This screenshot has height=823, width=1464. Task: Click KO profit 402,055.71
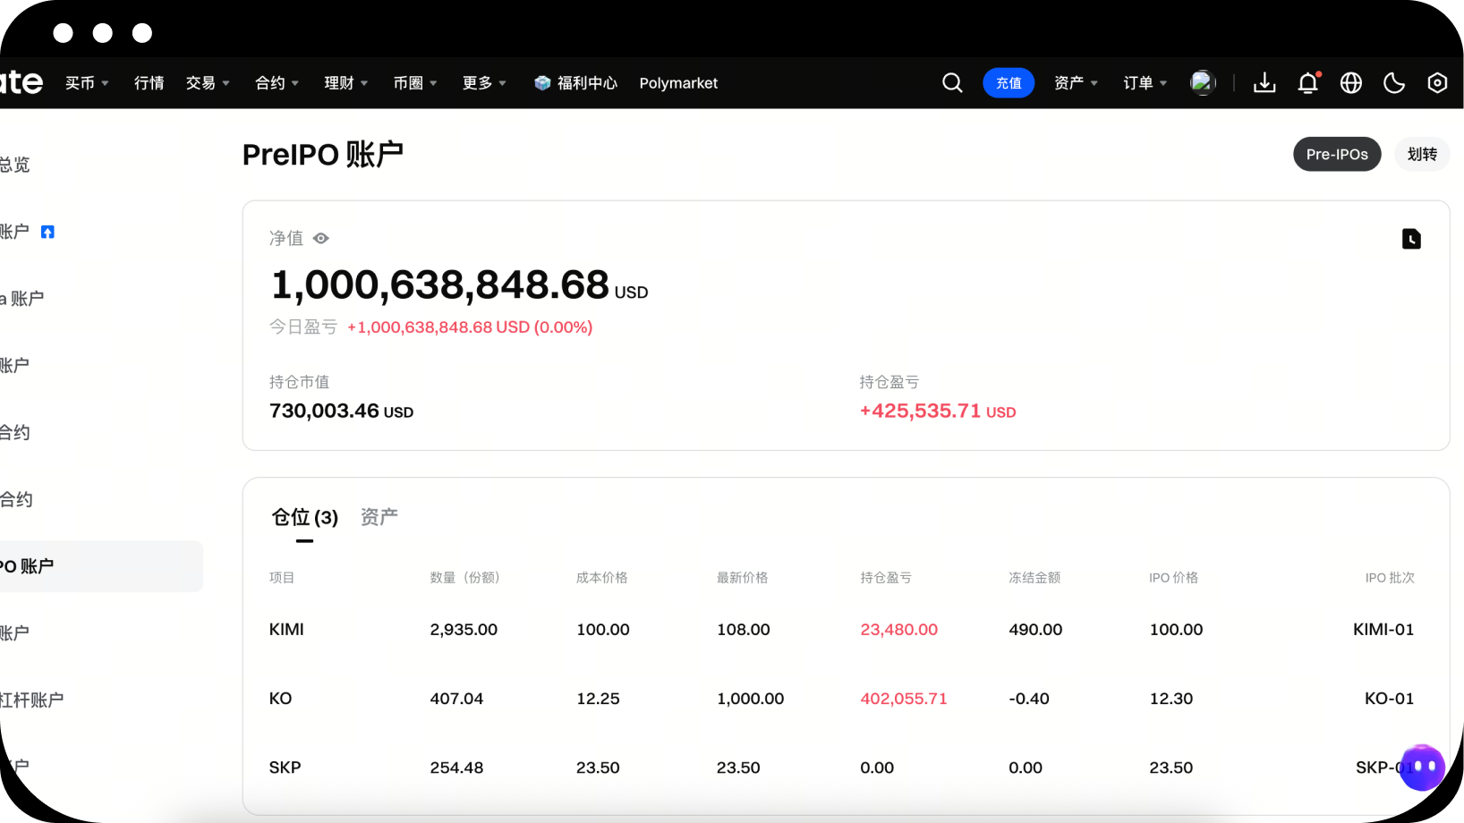tap(903, 699)
